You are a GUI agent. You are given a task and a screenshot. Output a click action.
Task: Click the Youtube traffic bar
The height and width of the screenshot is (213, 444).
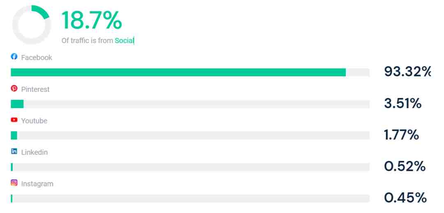[190, 135]
